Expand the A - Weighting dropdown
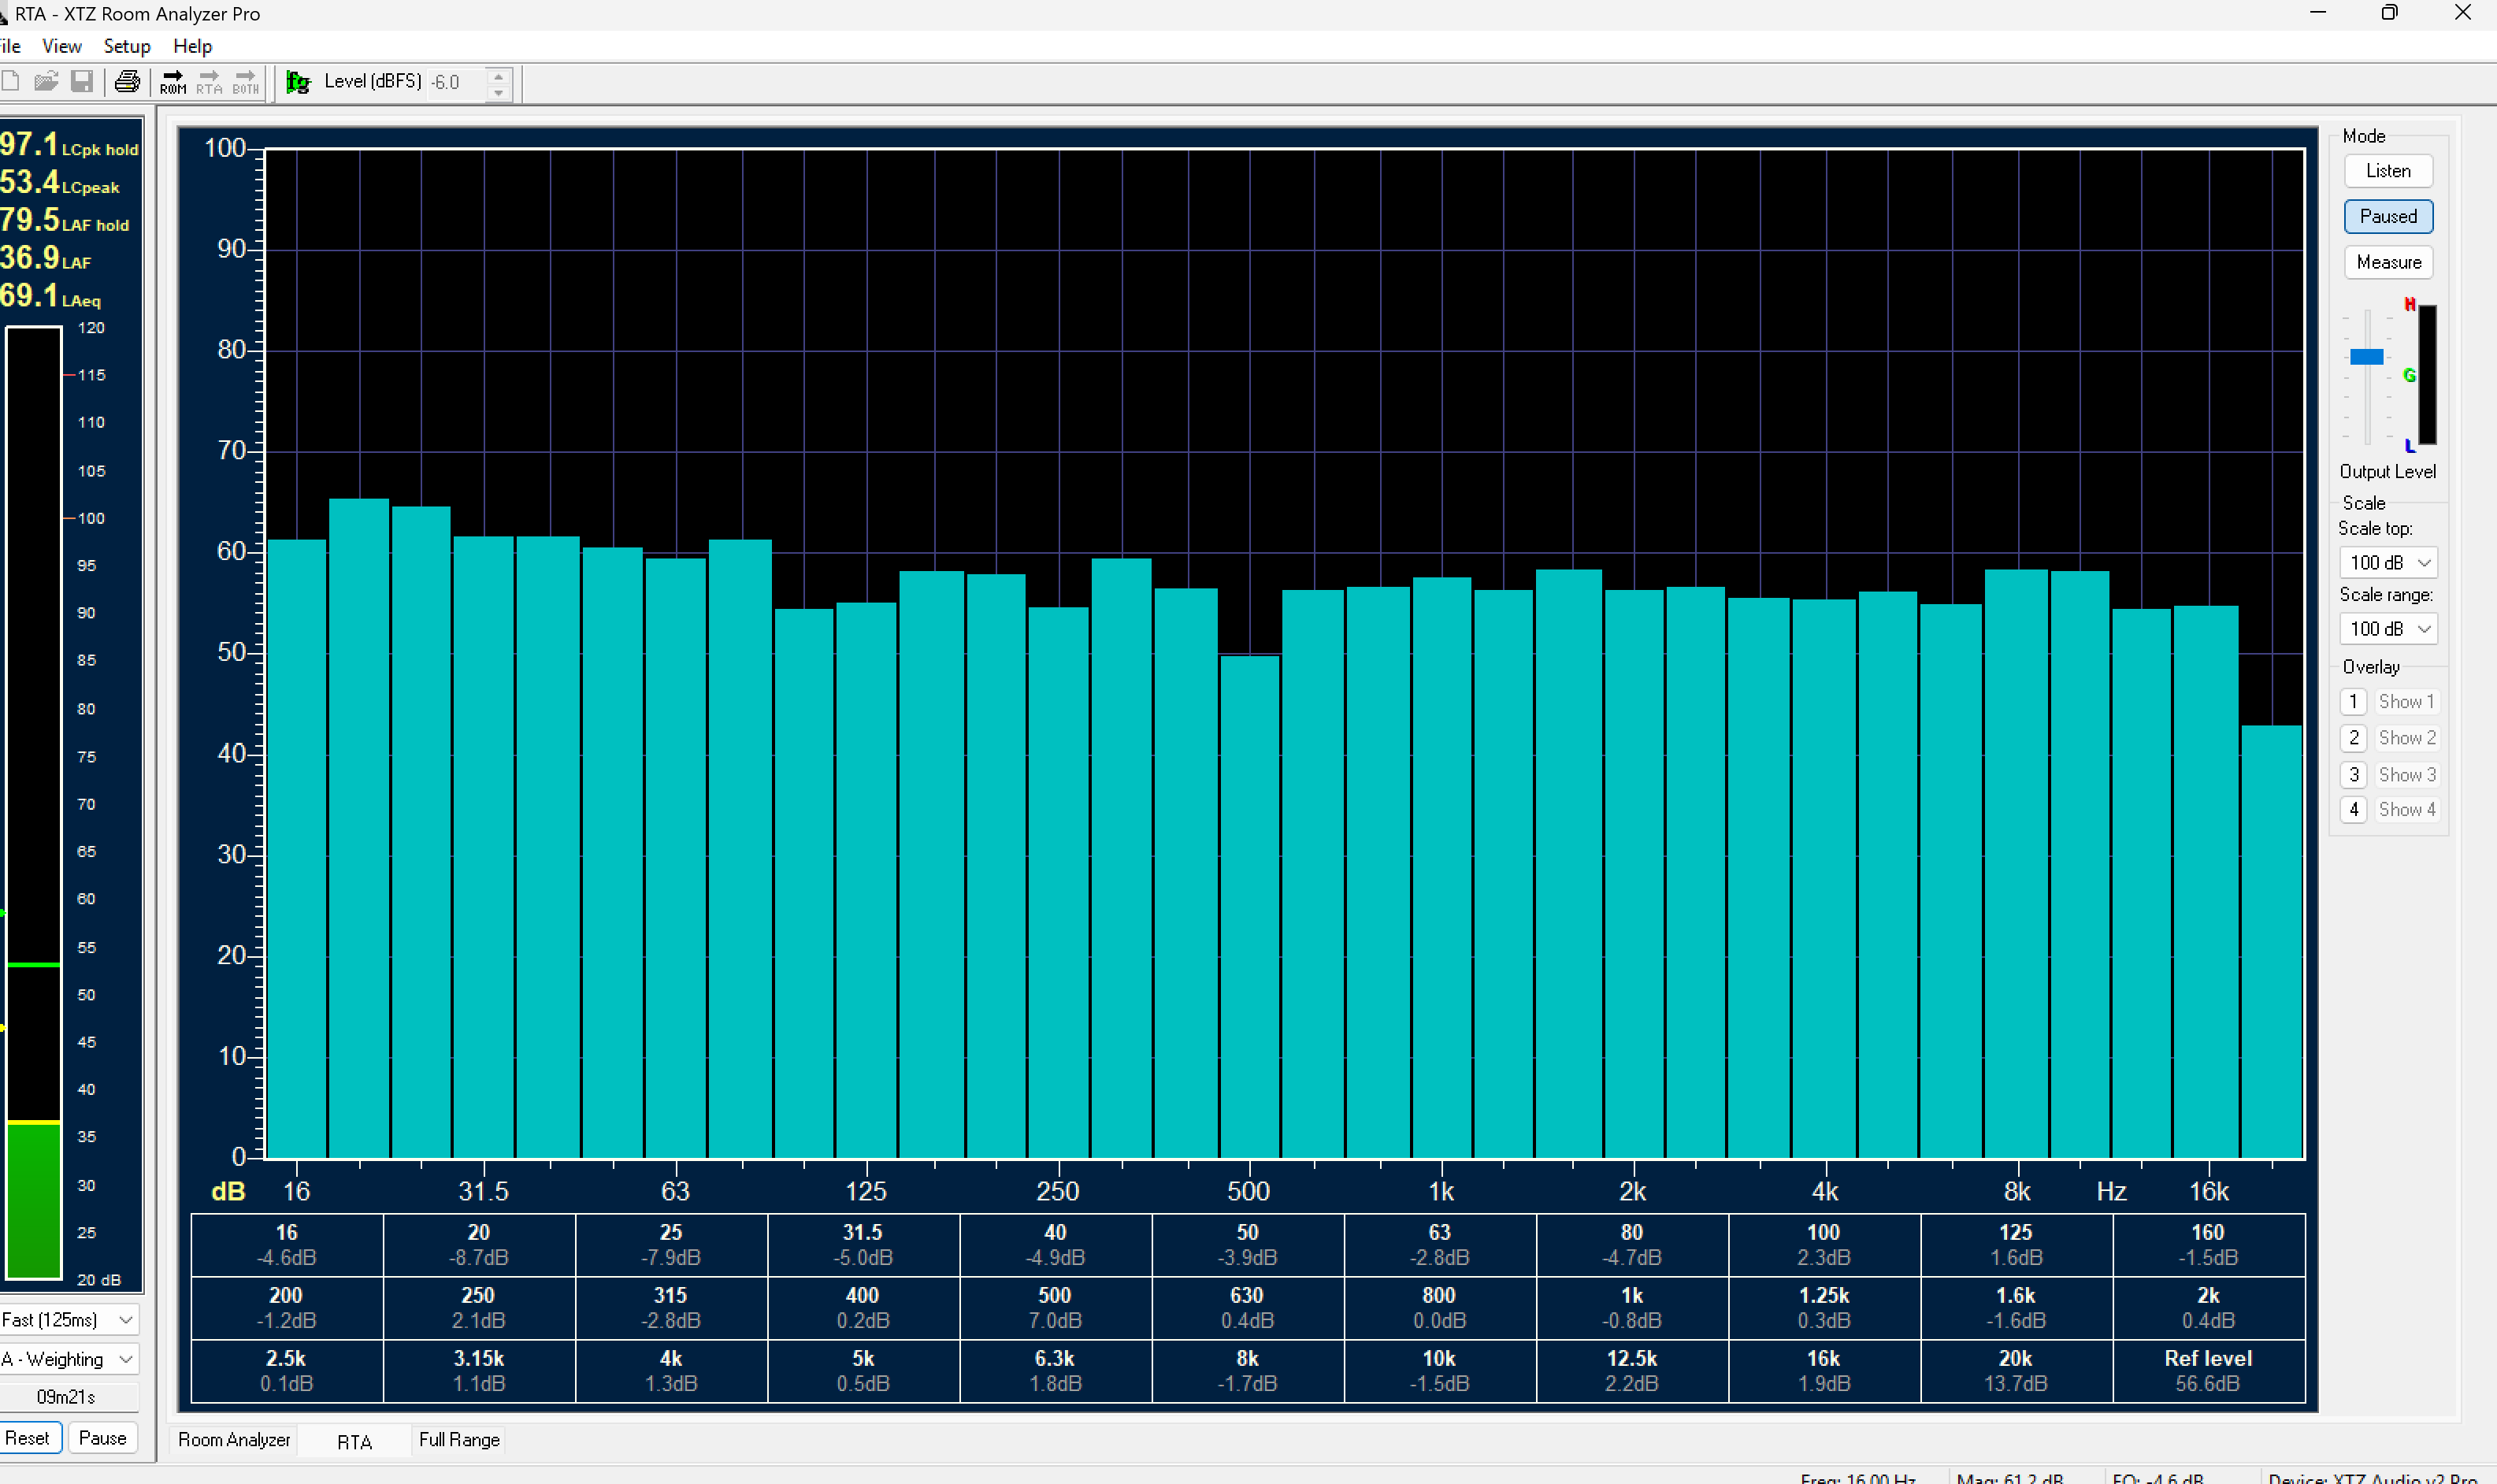 tap(68, 1359)
